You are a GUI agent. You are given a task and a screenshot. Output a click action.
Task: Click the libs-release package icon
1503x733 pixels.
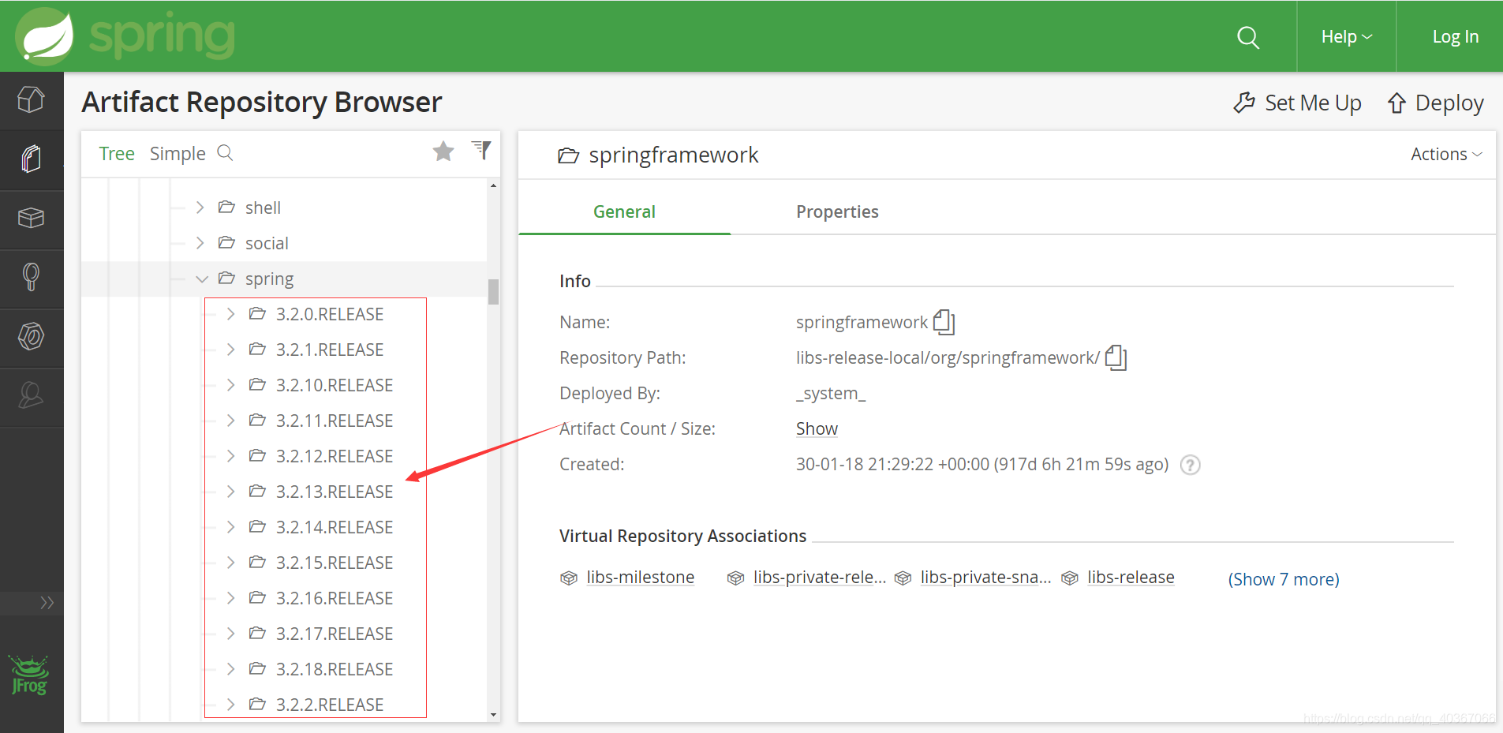(1070, 578)
